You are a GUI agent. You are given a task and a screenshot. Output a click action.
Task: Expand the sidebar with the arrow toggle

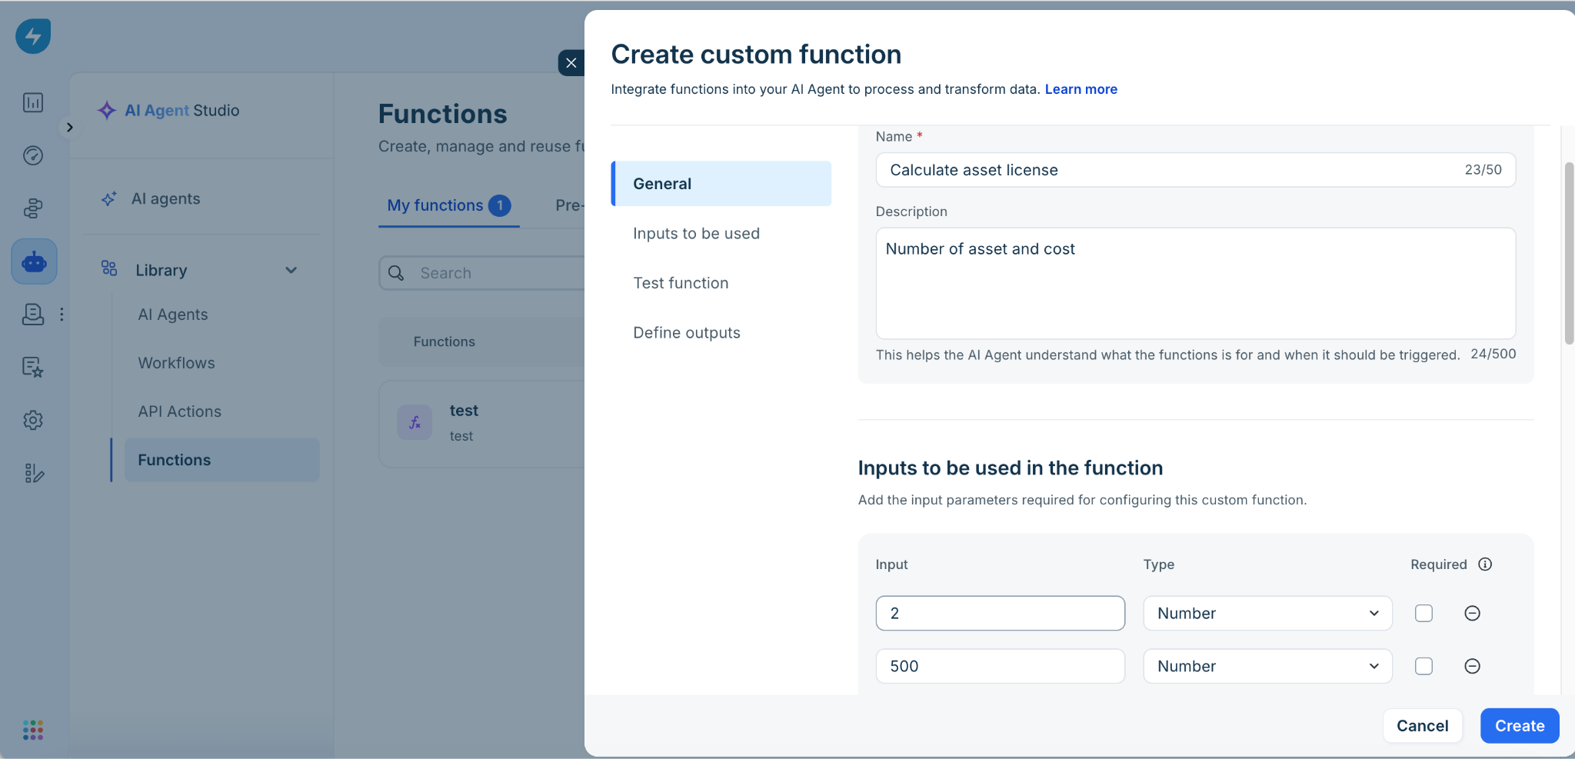pos(69,127)
